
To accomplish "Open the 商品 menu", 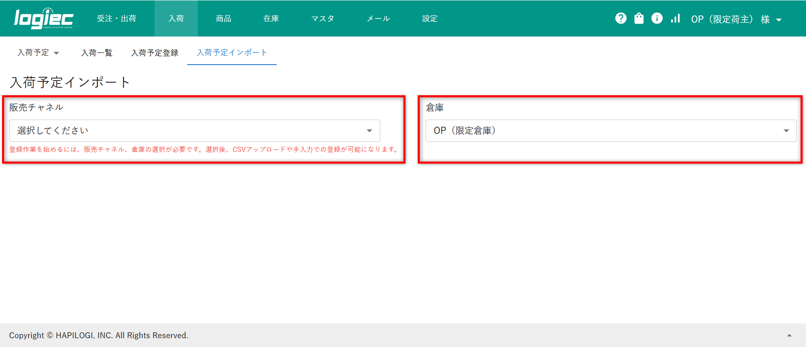I will [223, 18].
